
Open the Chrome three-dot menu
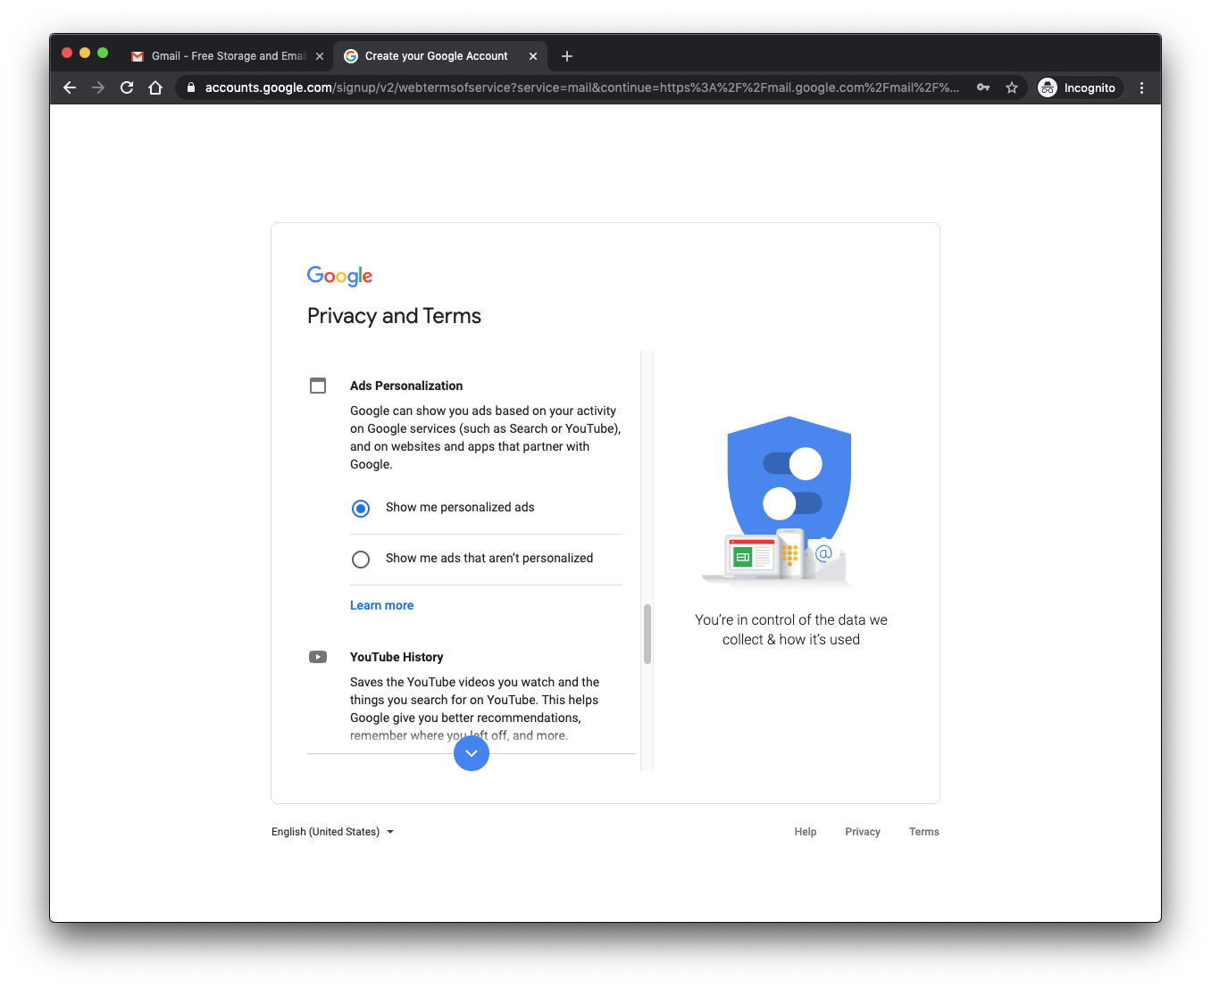coord(1141,87)
